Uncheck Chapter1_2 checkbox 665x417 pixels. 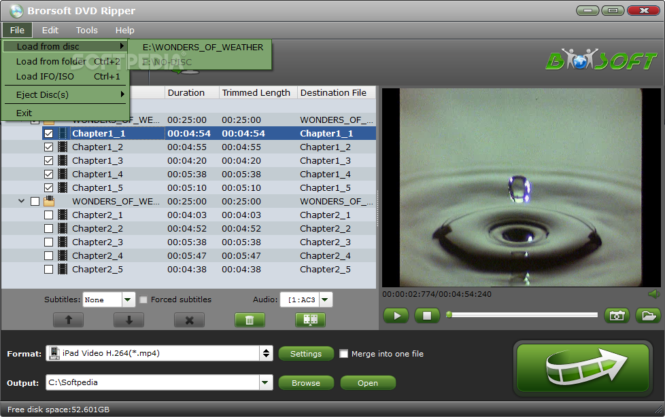(x=49, y=147)
